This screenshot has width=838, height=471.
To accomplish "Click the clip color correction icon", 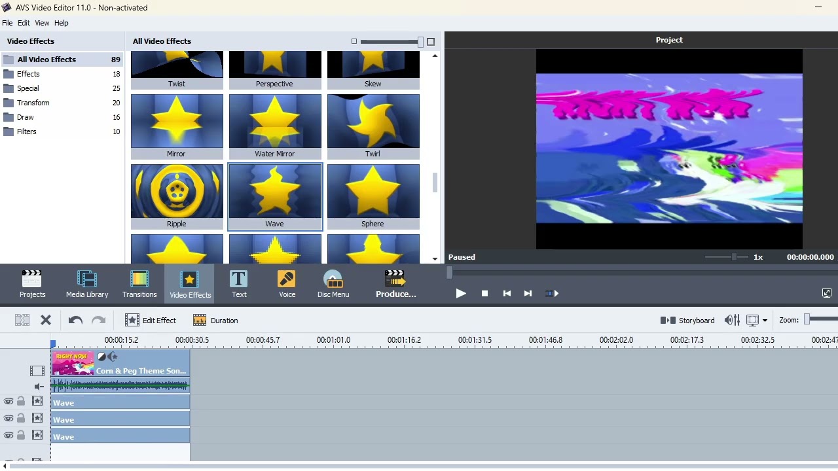I will pyautogui.click(x=101, y=357).
